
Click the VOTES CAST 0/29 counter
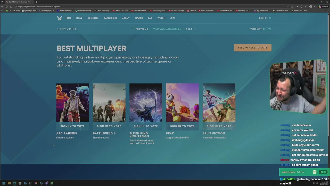(x=261, y=29)
